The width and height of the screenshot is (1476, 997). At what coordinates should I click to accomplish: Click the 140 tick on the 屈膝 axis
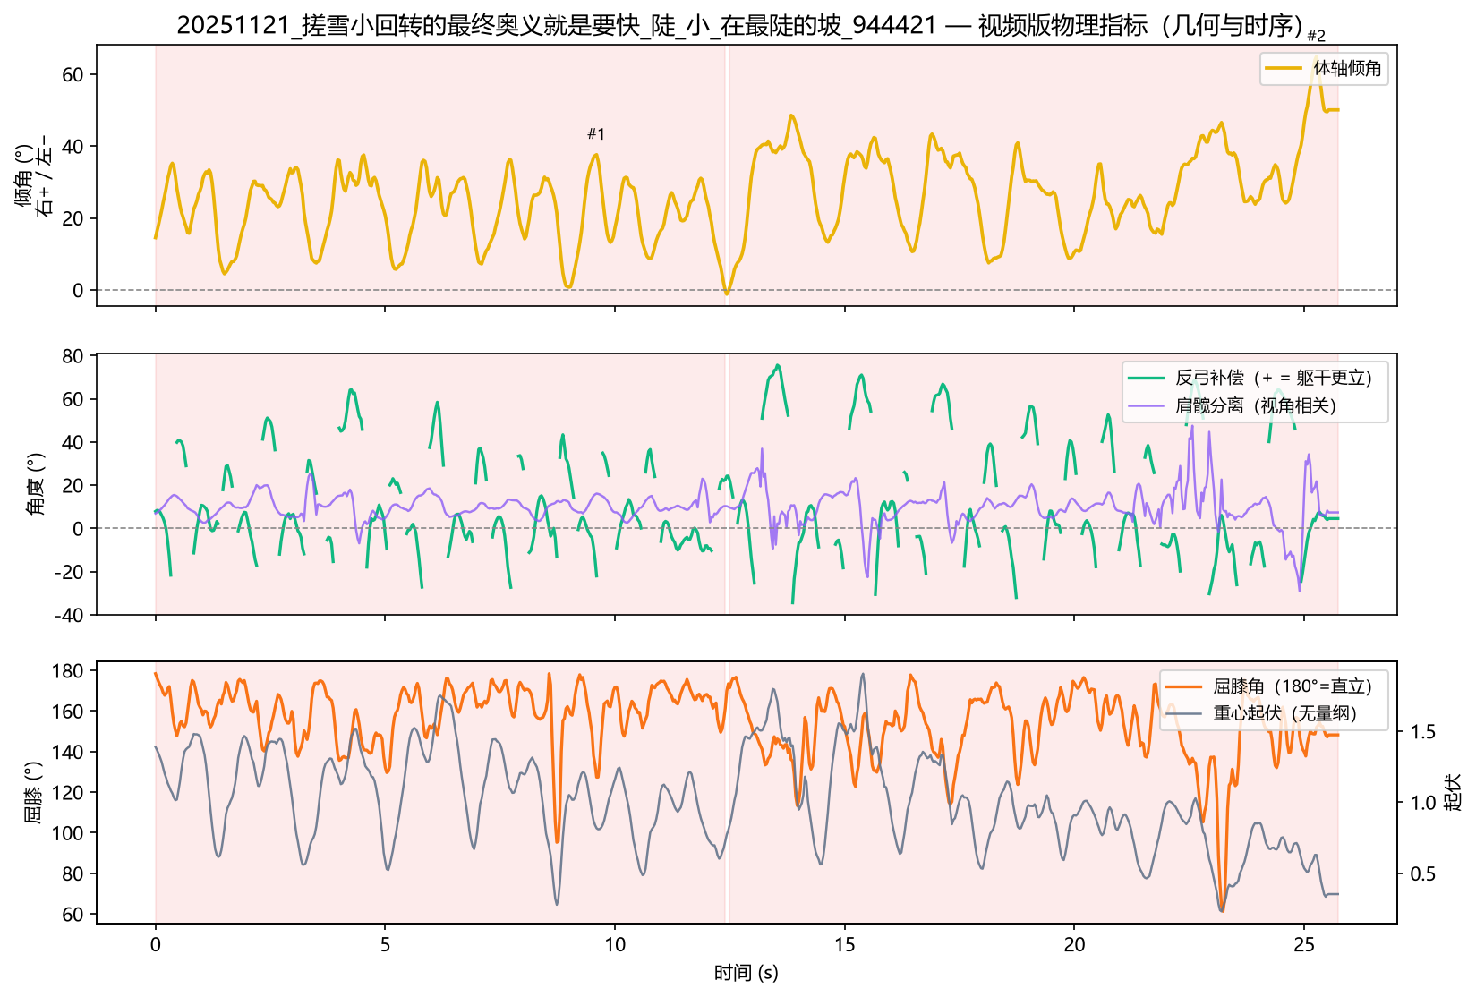(70, 752)
